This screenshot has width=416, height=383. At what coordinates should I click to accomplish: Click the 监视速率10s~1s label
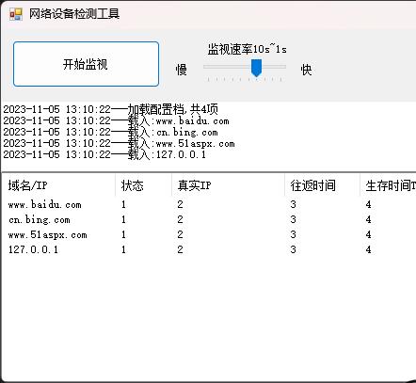tap(248, 49)
